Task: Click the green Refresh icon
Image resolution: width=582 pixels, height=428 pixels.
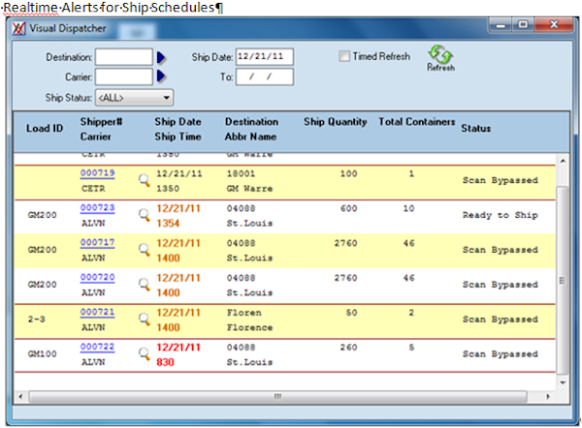Action: [440, 55]
